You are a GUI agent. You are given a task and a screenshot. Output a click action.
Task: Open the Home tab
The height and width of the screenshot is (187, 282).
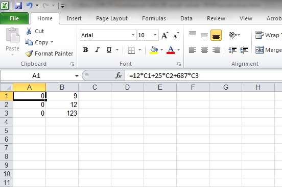[45, 18]
